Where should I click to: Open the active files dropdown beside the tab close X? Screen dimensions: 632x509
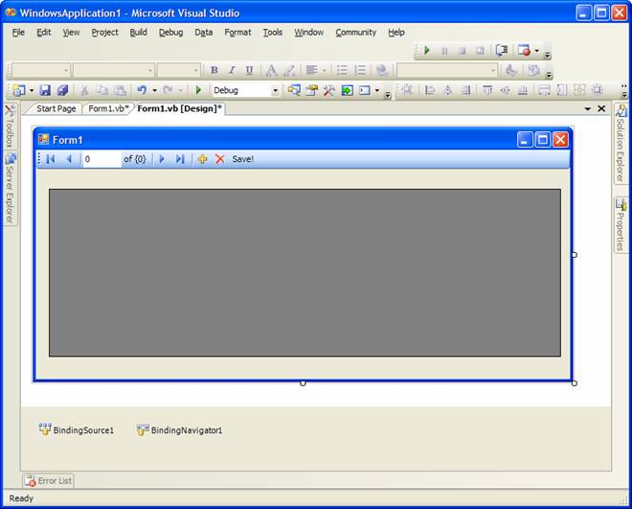point(588,108)
